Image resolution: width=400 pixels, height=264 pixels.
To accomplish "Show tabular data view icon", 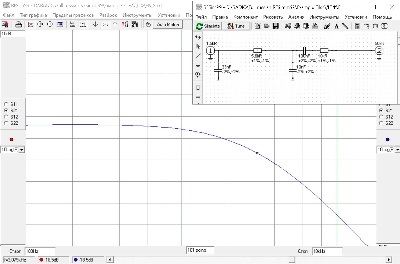I will (x=60, y=24).
